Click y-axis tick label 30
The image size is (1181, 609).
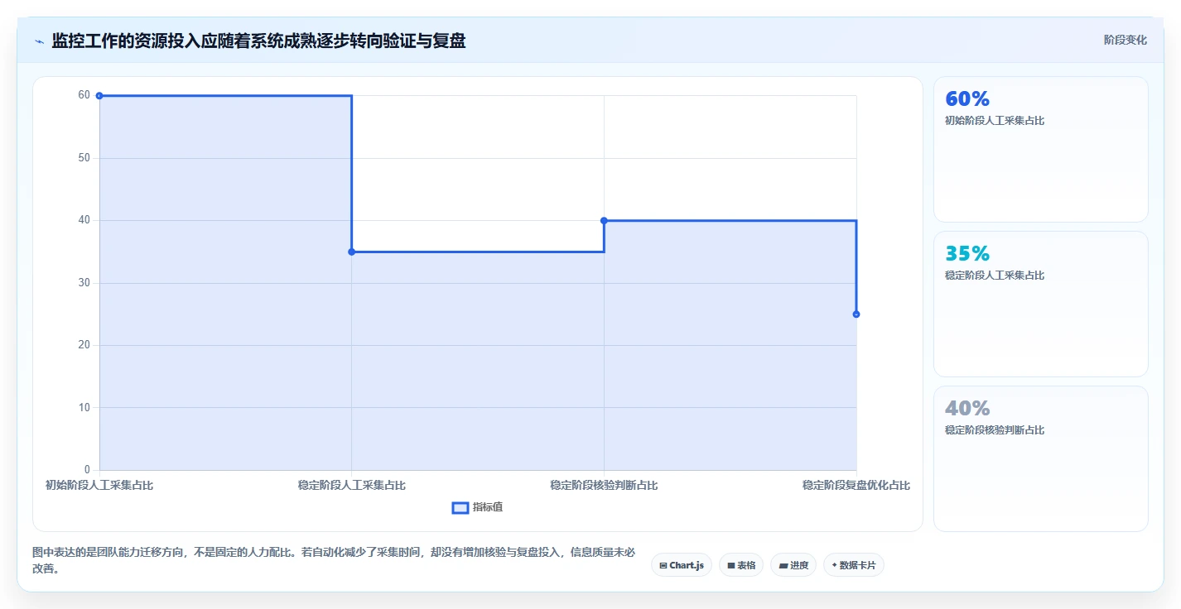point(84,282)
